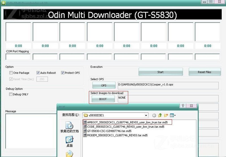Click the Reset Time value field 200
The height and width of the screenshot is (157, 226).
tap(42, 79)
